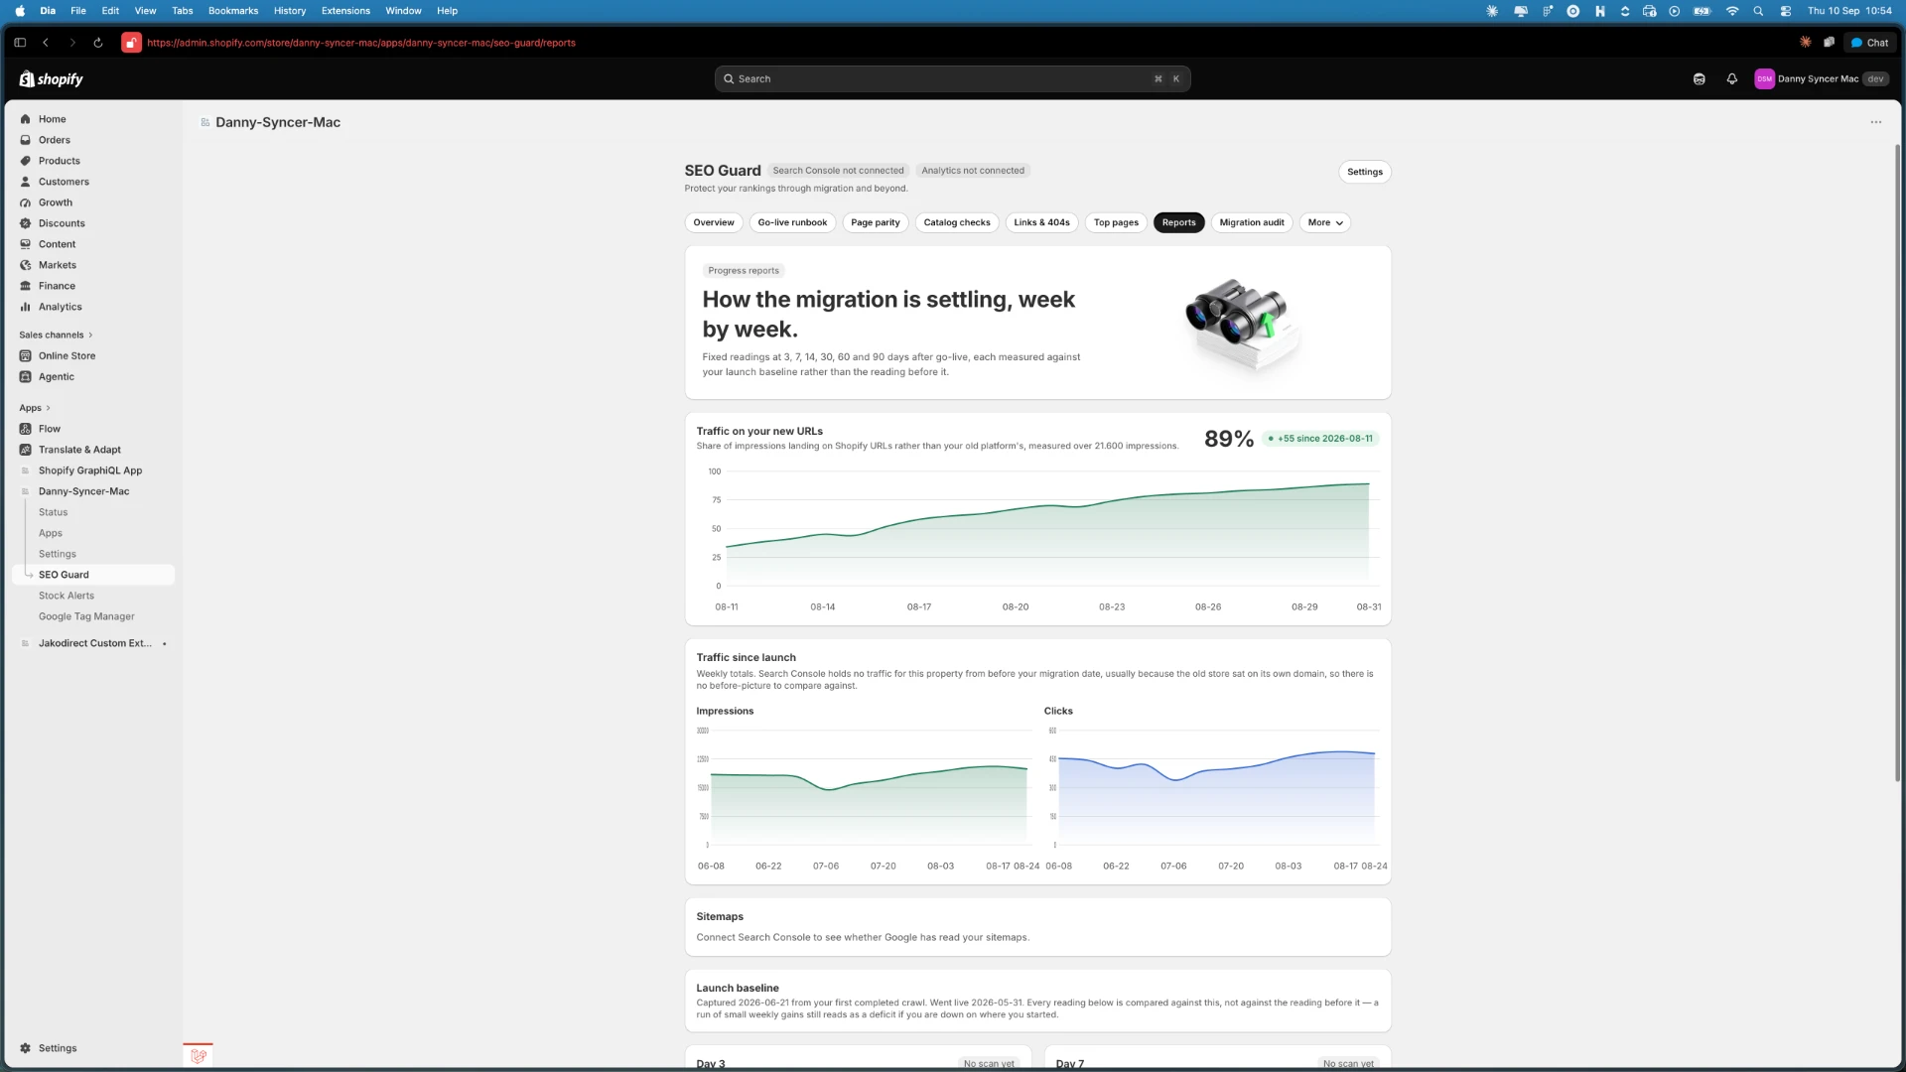
Task: Open the Online Store icon
Action: [26, 355]
